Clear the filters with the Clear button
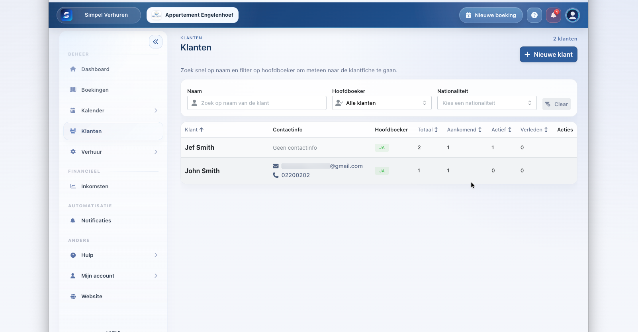Viewport: 638px width, 332px height. (556, 104)
